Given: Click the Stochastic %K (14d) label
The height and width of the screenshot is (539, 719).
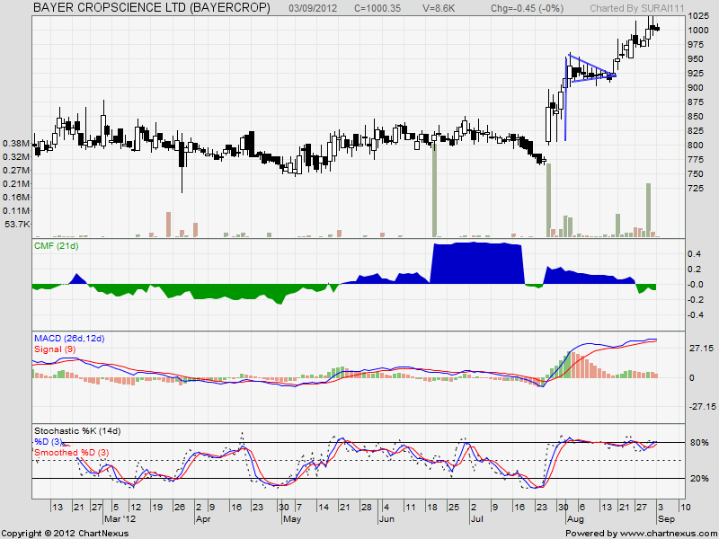Looking at the screenshot, I should coord(77,431).
